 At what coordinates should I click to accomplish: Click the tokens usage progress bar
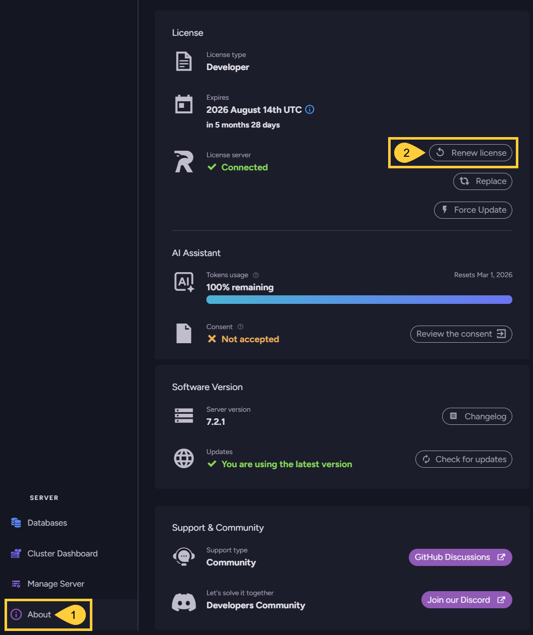[x=359, y=300]
